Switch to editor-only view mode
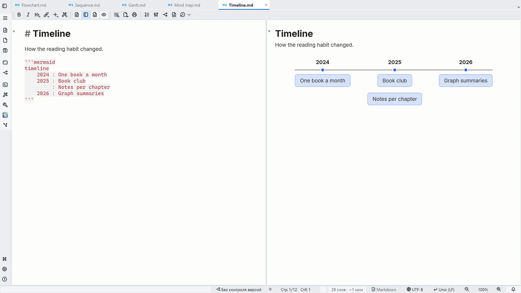521x293 pixels. click(x=77, y=15)
